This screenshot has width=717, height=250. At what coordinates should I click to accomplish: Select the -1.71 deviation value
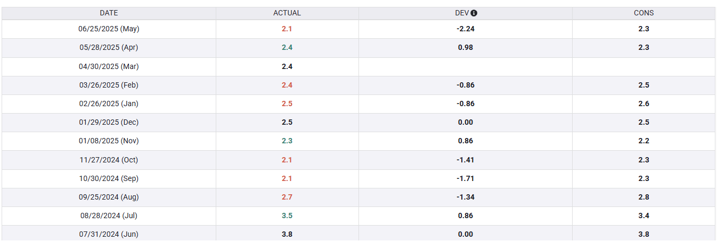tap(466, 178)
